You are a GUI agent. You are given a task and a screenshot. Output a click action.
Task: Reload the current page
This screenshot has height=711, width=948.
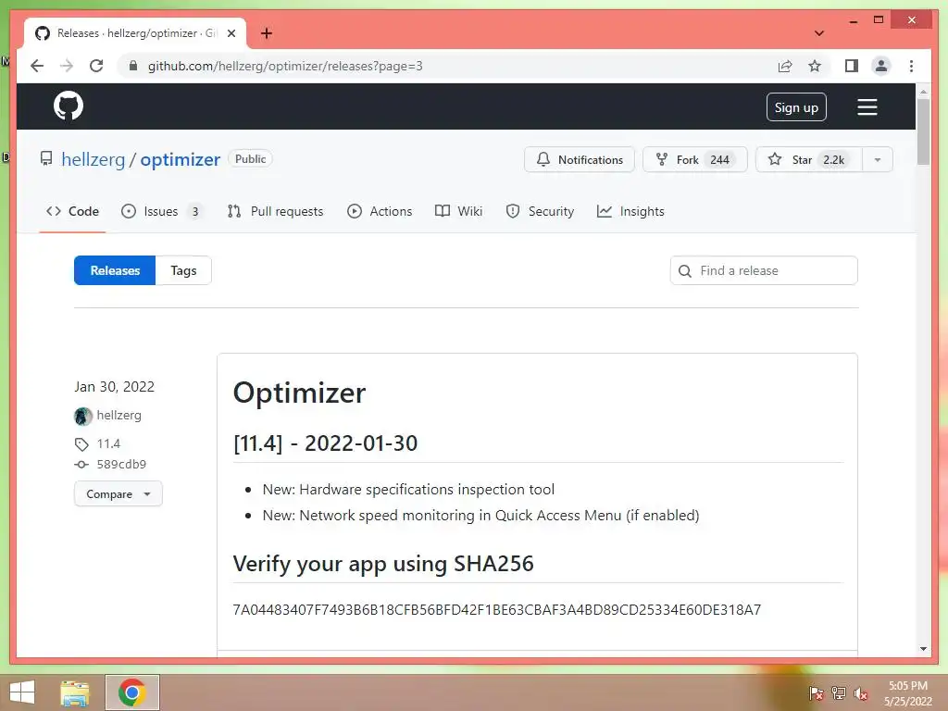pos(96,66)
